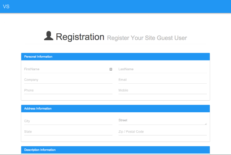Click the Registration page heading

[x=80, y=37]
